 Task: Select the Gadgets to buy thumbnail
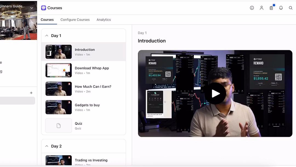pos(58,107)
